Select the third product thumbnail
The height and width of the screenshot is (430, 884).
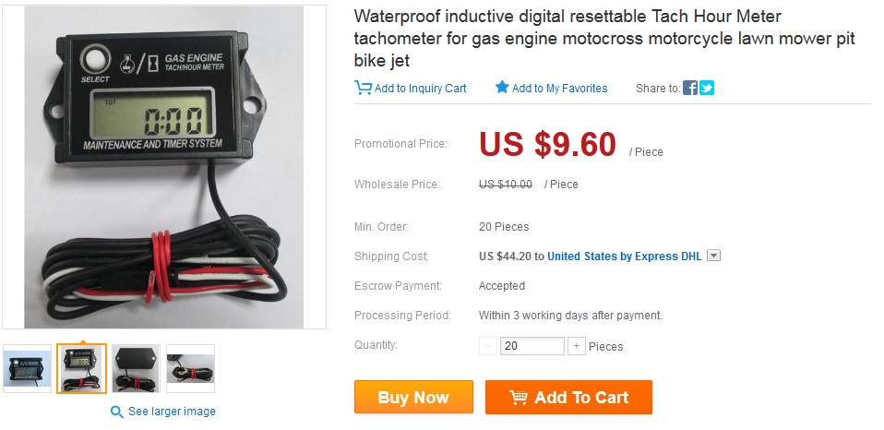pos(136,369)
